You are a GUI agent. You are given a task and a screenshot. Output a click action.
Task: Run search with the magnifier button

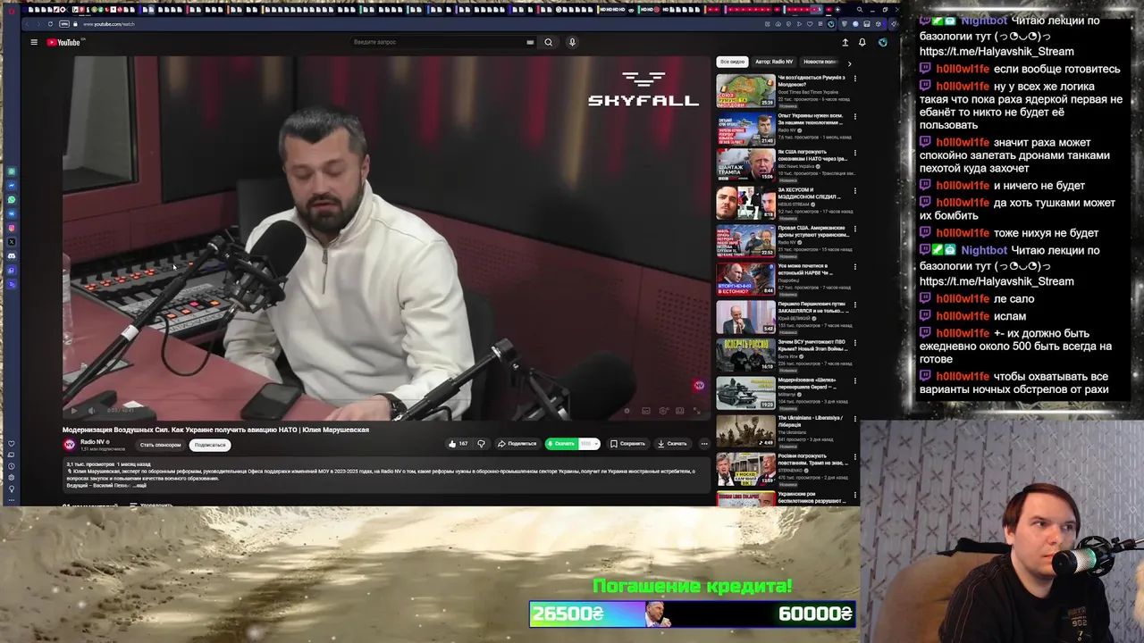tap(549, 42)
